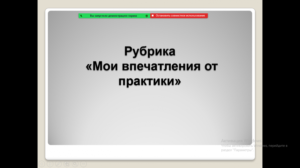Click beige border above the slide frame
Viewport: 300px width, 168px height.
coord(150,4)
